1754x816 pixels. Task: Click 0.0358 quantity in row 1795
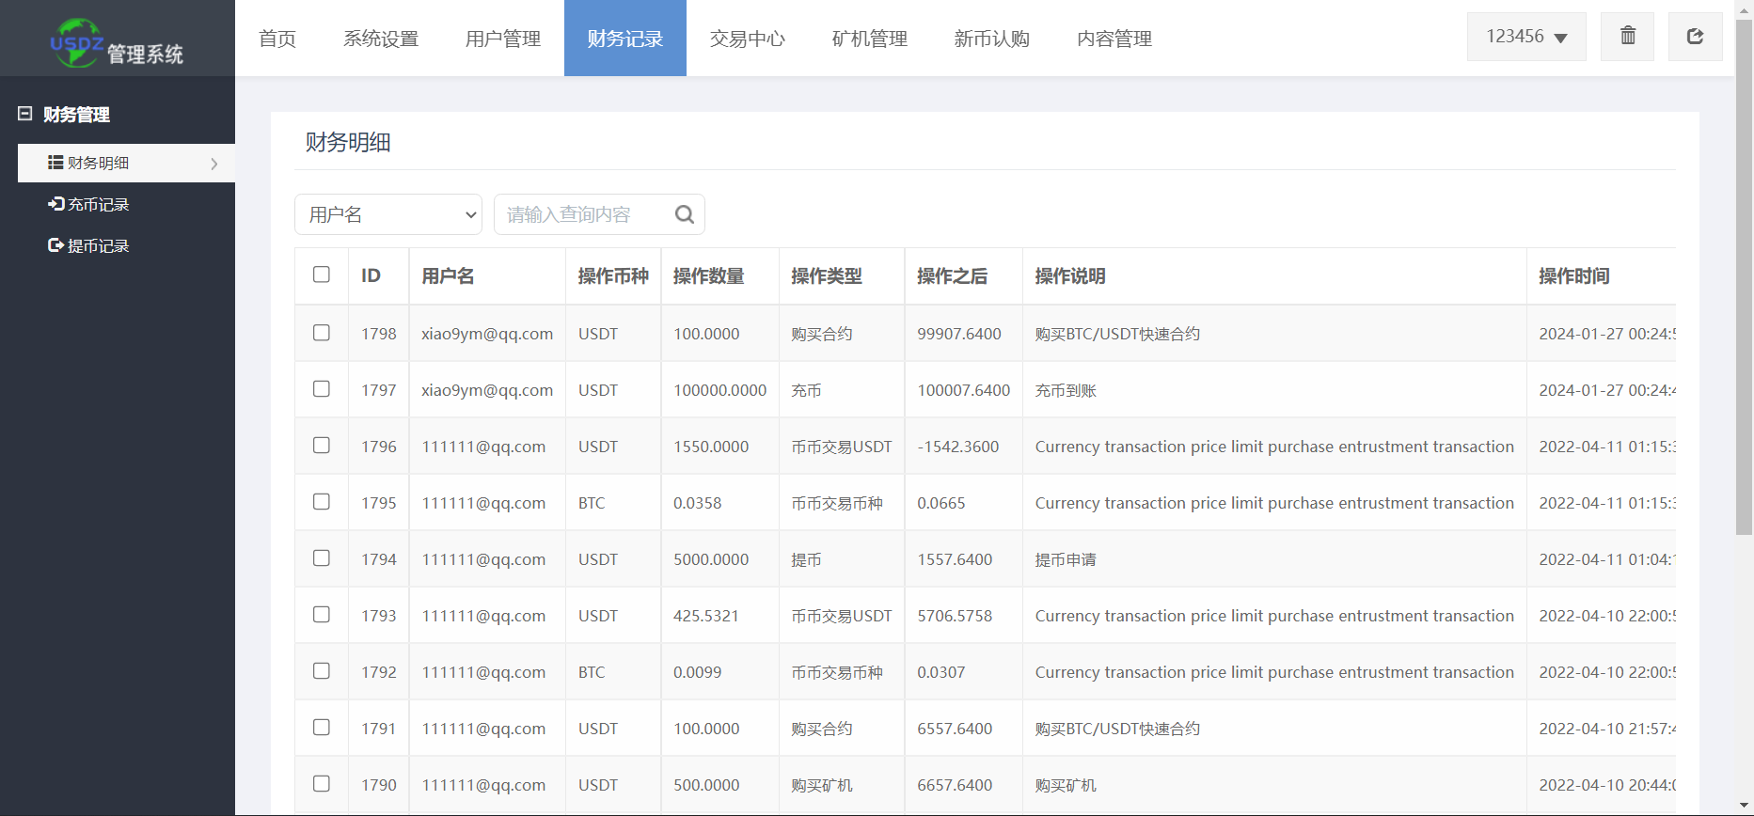click(698, 503)
